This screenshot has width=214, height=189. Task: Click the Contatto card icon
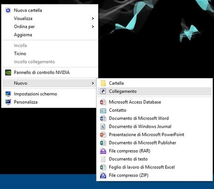103,110
